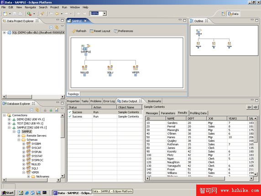Open Data Project Explorer view menu triangle

[x=62, y=26]
